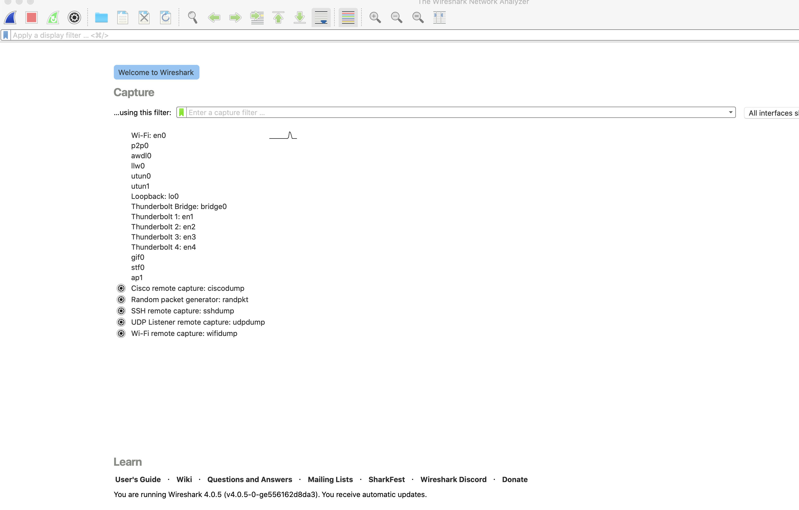Restart the current capture with green fin
Screen dimensions: 799x510
click(53, 17)
